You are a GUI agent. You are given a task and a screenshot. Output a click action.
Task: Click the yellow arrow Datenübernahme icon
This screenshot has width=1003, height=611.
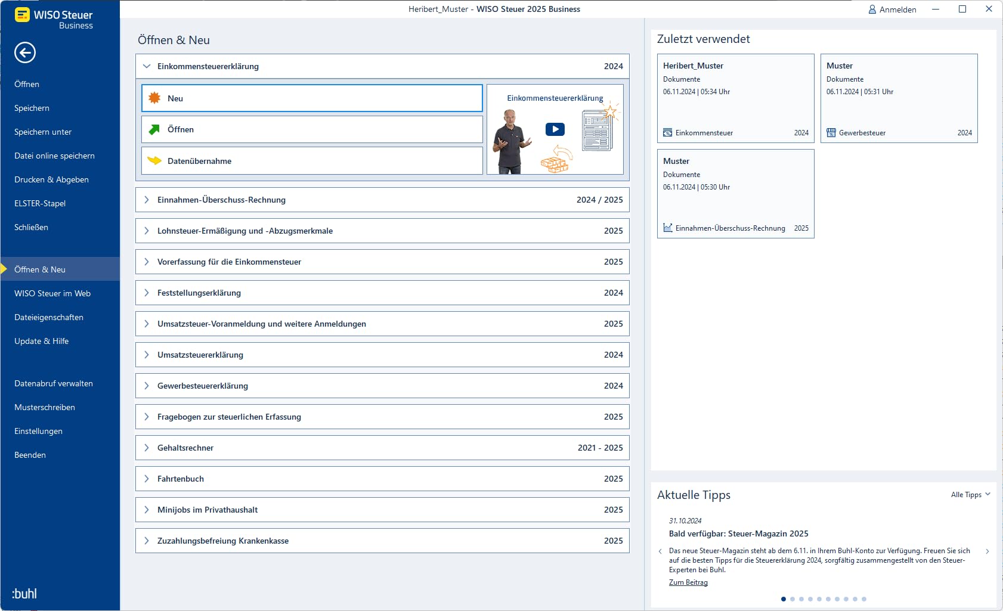(x=154, y=160)
